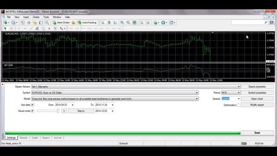Toggle the M15 timeframe button
Viewport: 277px width, 156px height.
[83, 29]
